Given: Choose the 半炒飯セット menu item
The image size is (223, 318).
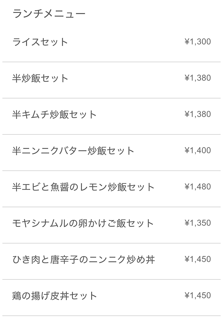Looking at the screenshot, I should pyautogui.click(x=40, y=78).
